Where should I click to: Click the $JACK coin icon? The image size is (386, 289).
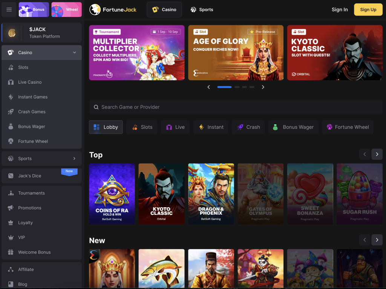click(12, 33)
